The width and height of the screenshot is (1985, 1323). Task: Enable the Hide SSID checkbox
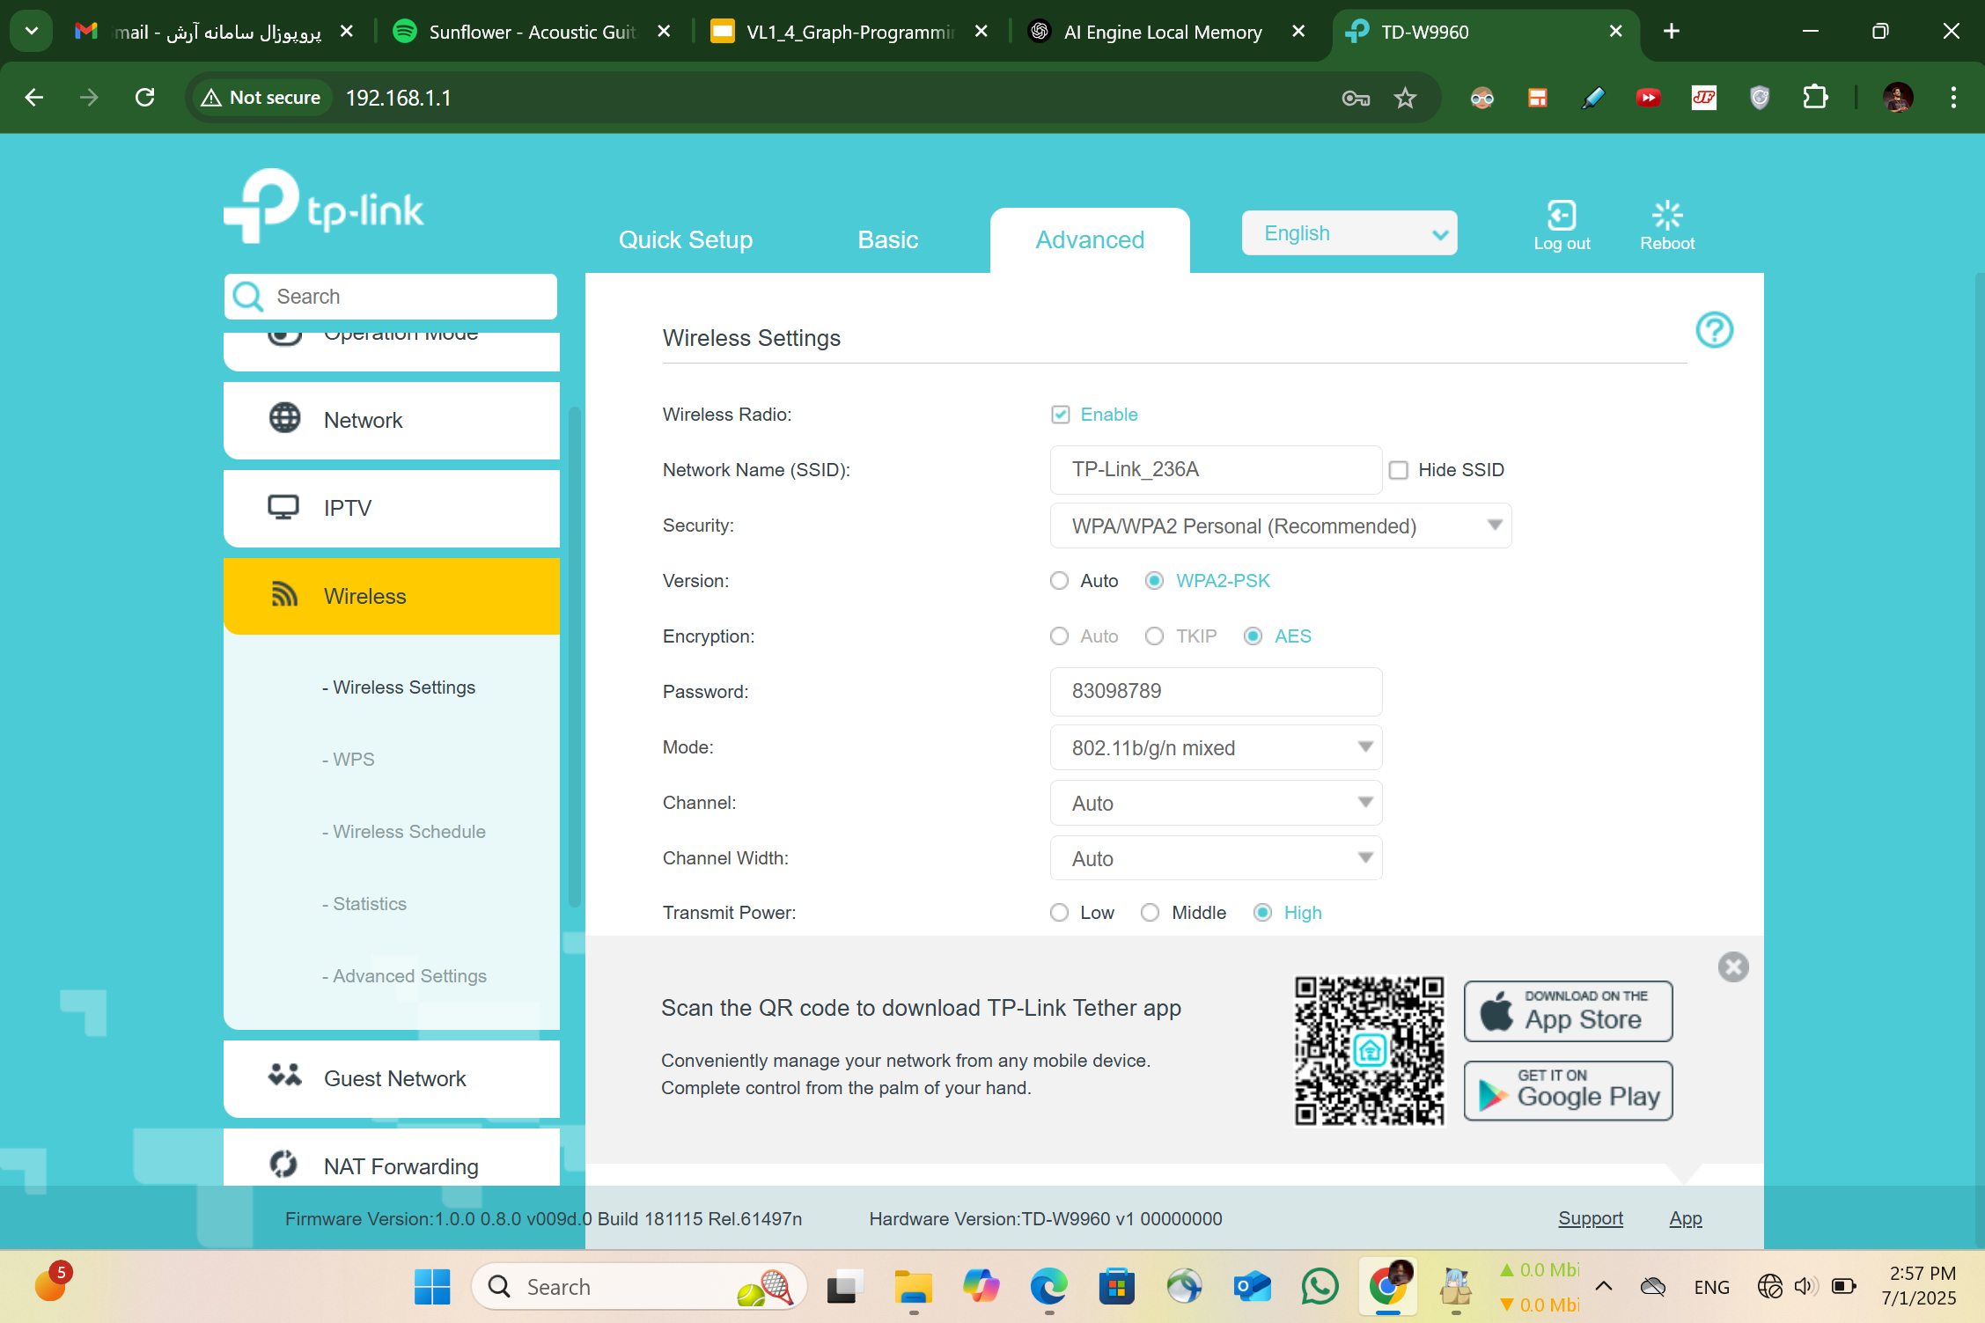[x=1399, y=469]
